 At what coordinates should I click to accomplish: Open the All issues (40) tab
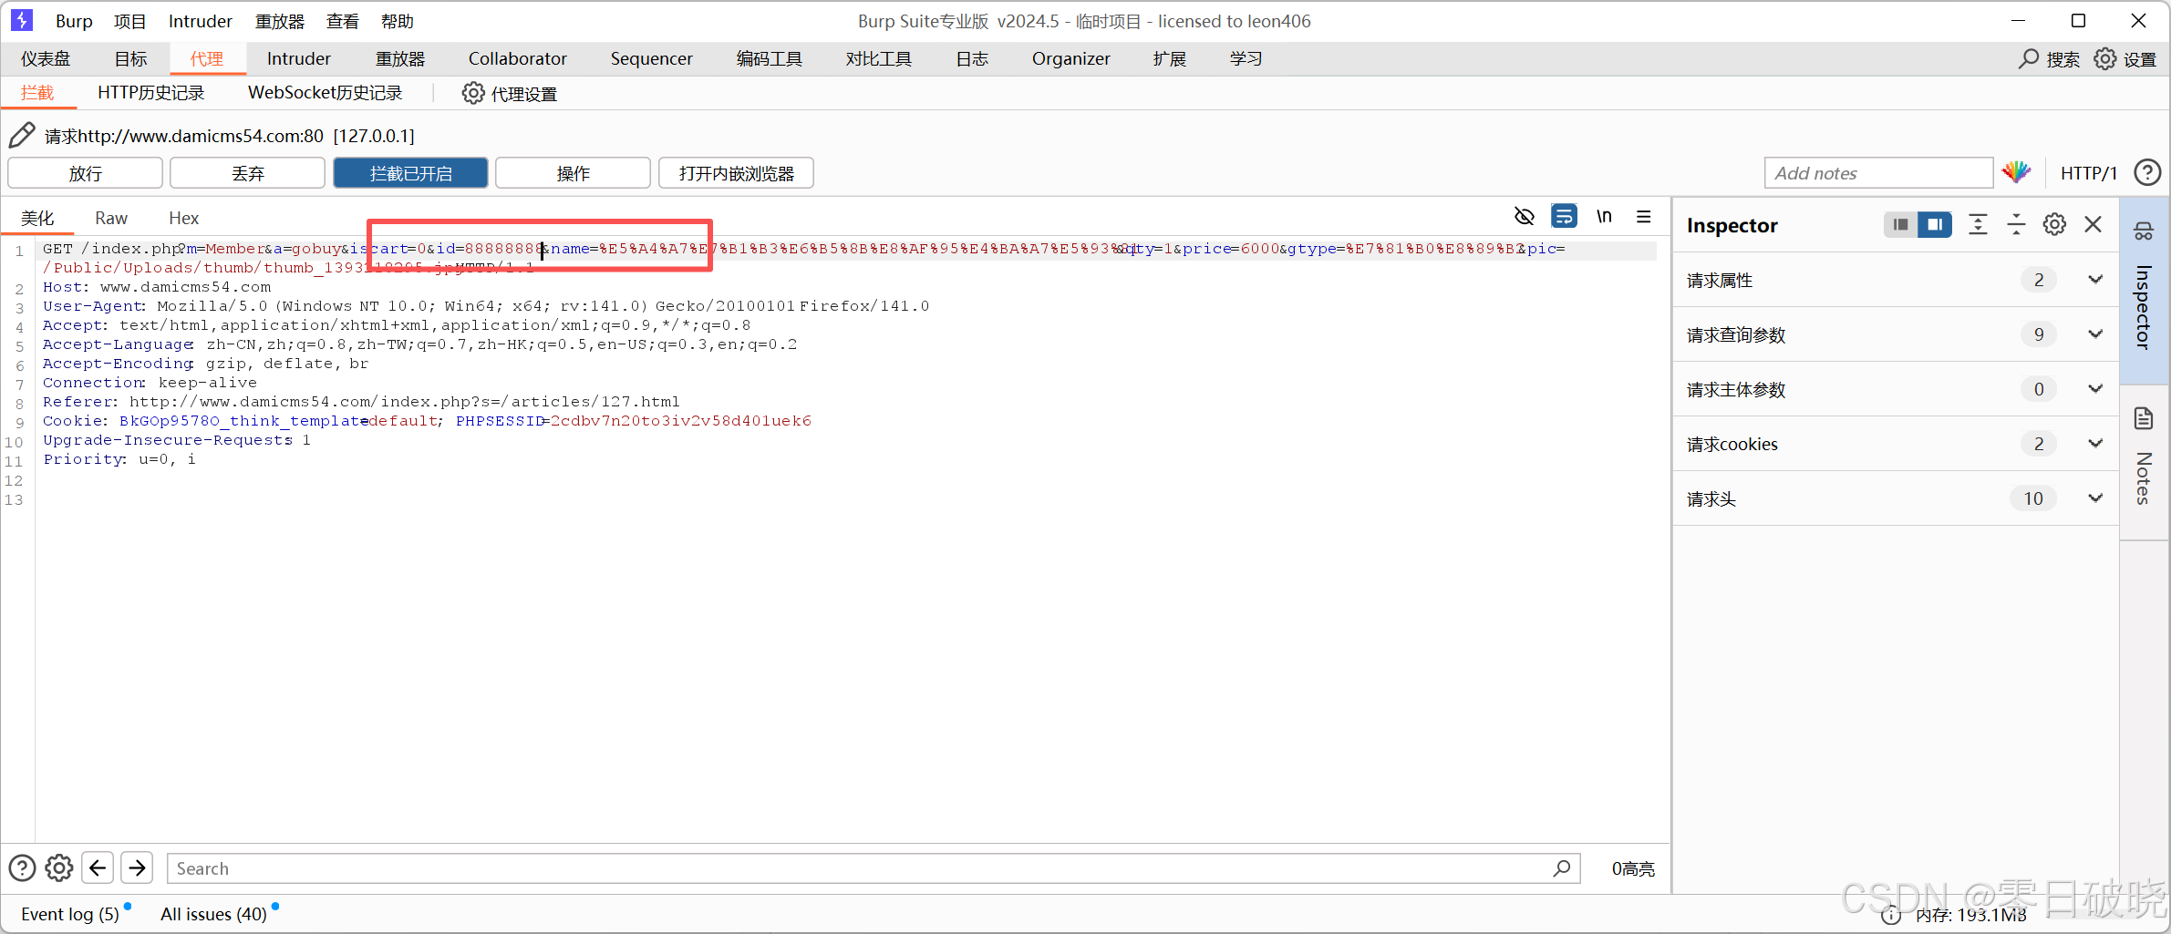click(x=213, y=914)
